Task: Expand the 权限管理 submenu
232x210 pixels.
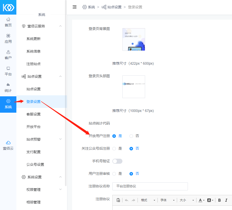Action: (x=60, y=189)
